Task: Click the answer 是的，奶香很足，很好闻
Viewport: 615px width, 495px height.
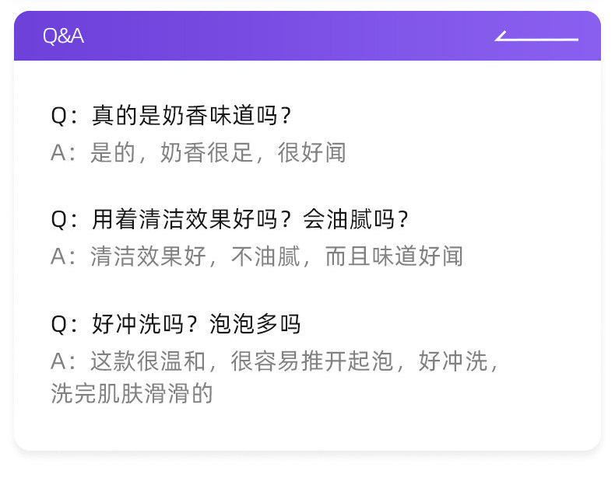Action: coord(218,152)
